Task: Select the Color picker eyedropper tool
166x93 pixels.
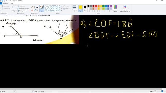Action: (x=34, y=10)
